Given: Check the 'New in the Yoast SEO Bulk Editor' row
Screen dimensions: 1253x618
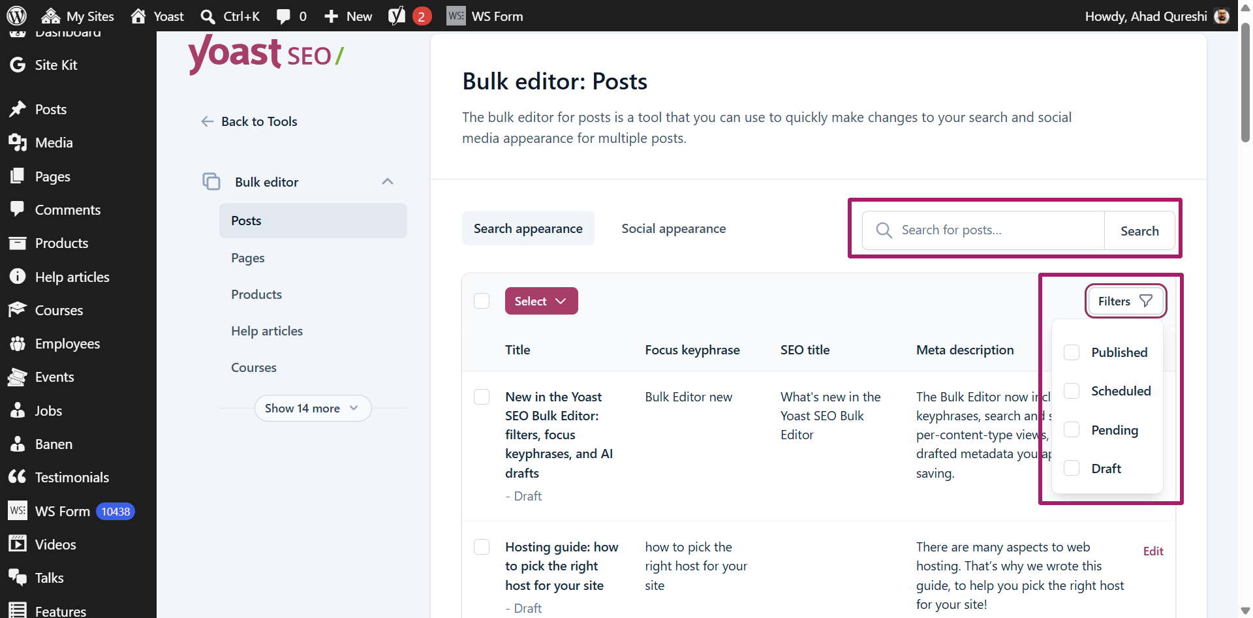Looking at the screenshot, I should click(x=482, y=397).
